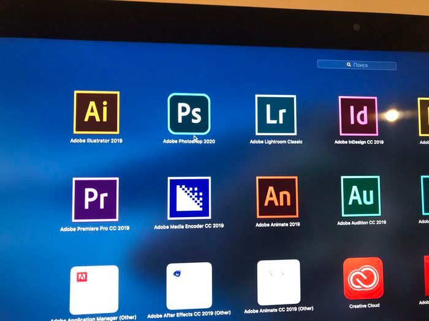429x321 pixels.
Task: Open the orange An Adobe Animate 2019 icon
Action: (x=277, y=197)
